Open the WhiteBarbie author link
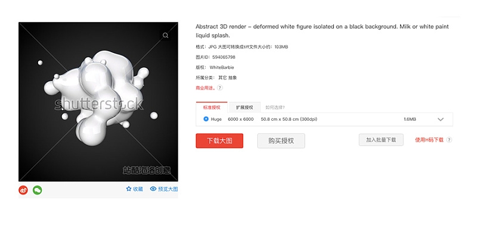Image resolution: width=477 pixels, height=226 pixels. click(222, 67)
